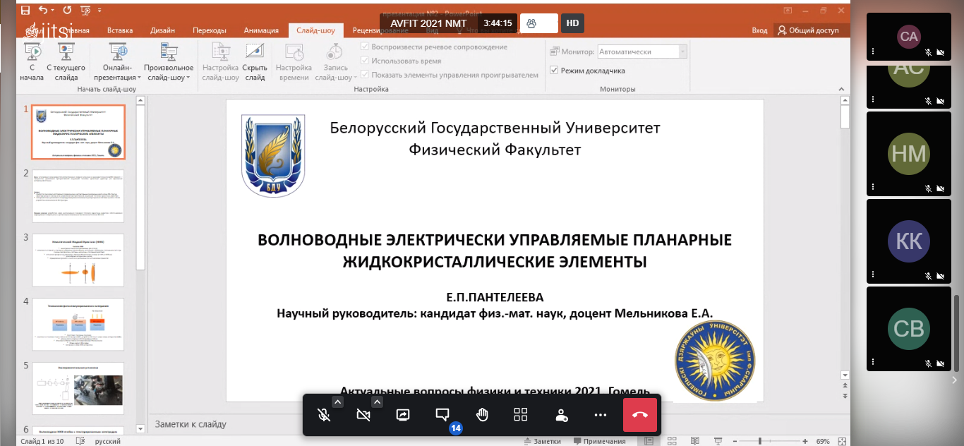Switch to the 'Переходы' tab
The width and height of the screenshot is (964, 446).
210,30
